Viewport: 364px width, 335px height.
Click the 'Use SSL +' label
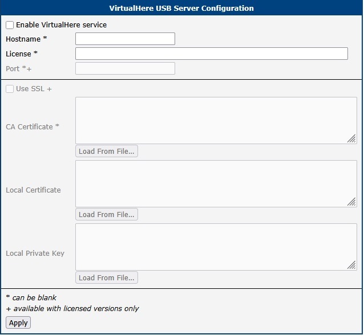click(34, 89)
